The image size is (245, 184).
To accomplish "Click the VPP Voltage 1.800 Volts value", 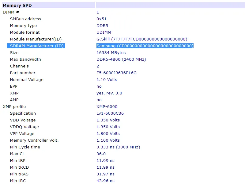I will coord(108,133).
